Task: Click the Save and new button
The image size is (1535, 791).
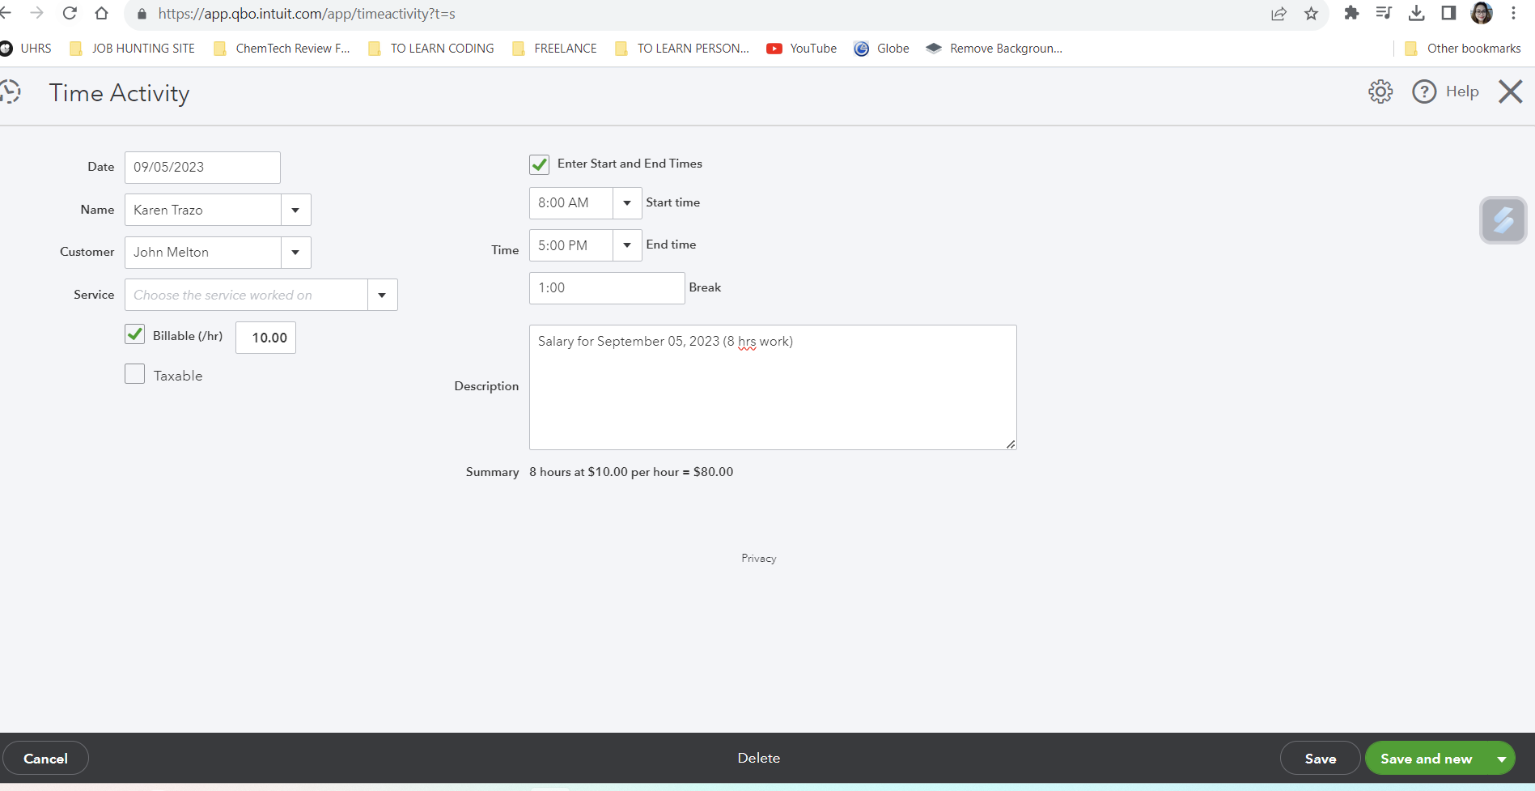Action: tap(1427, 759)
